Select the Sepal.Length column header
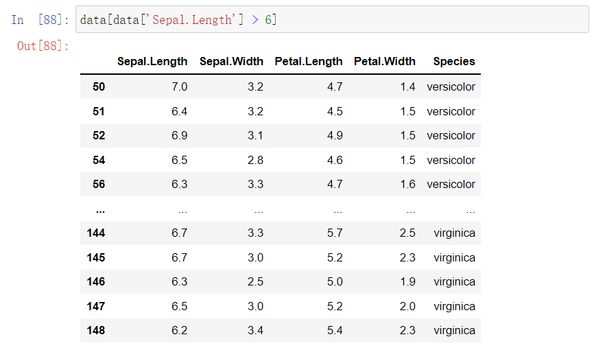 (152, 61)
